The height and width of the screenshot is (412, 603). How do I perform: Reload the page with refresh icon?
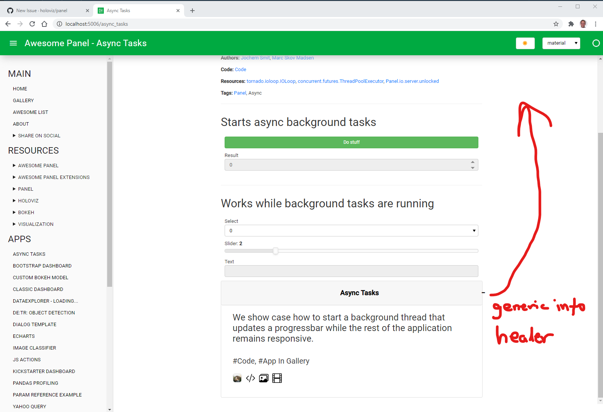coord(32,24)
